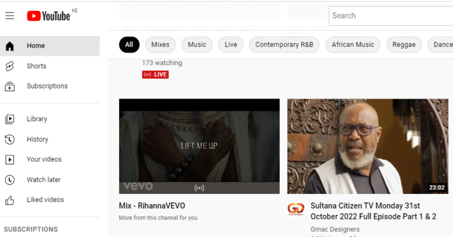Open the Lift Me Up mix thumbnail

pyautogui.click(x=200, y=146)
